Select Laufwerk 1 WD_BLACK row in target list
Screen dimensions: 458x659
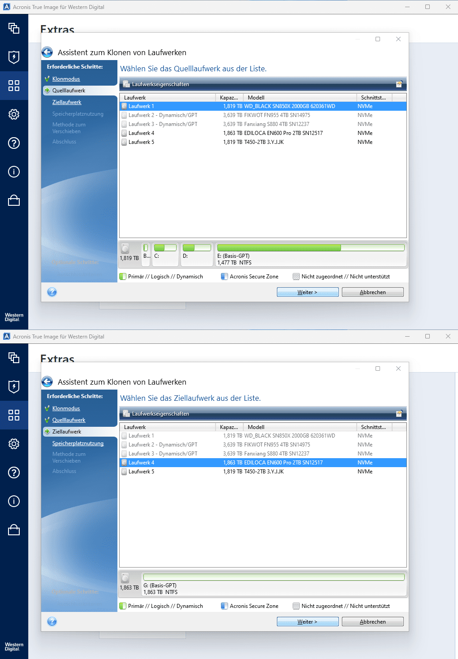[263, 436]
